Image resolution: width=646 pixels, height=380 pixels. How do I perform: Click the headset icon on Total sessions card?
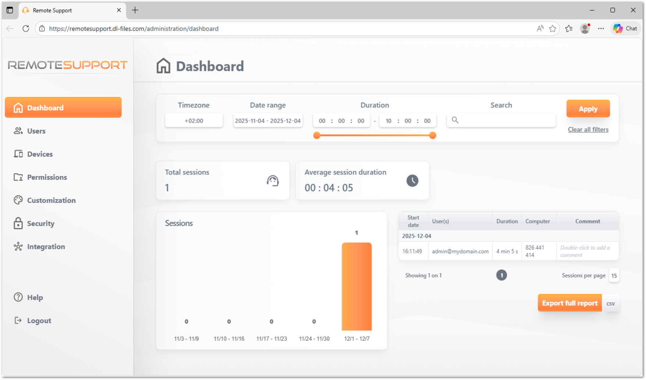[x=272, y=180]
